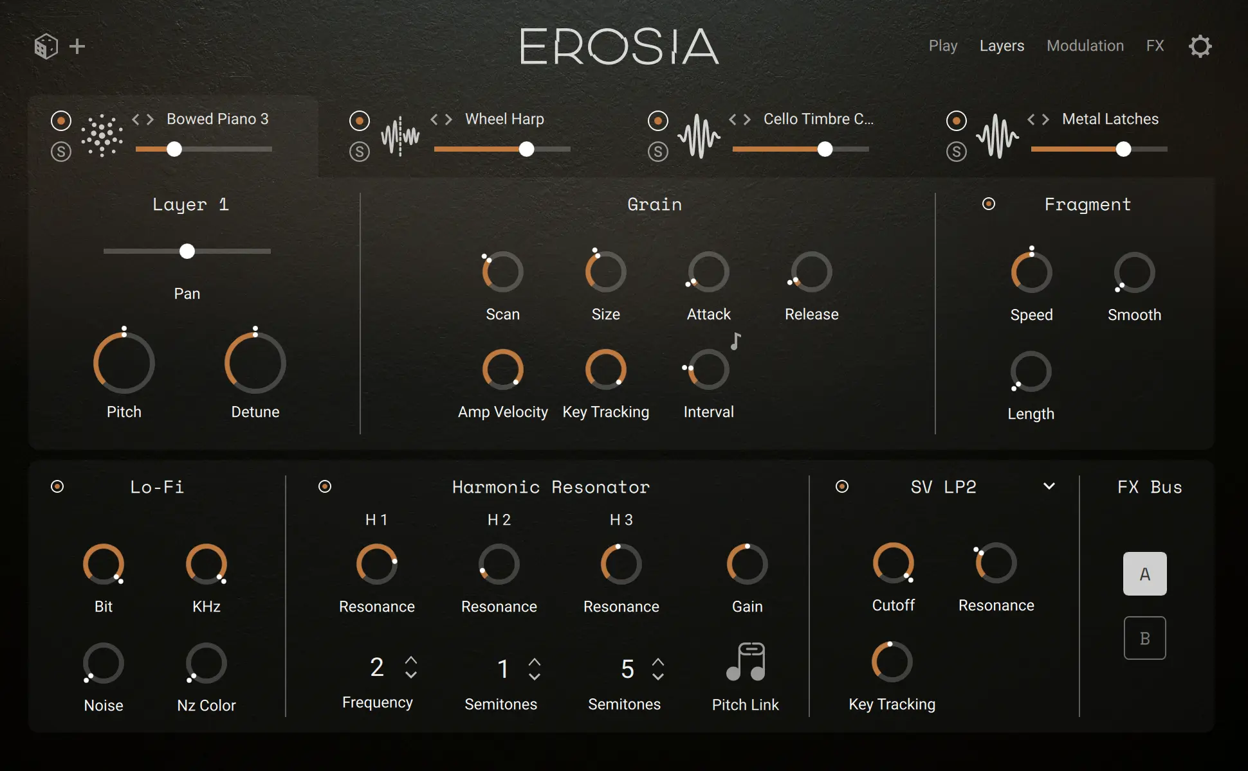This screenshot has height=771, width=1248.
Task: Click the Bowed Piano 3 grain cloud icon
Action: pyautogui.click(x=103, y=135)
